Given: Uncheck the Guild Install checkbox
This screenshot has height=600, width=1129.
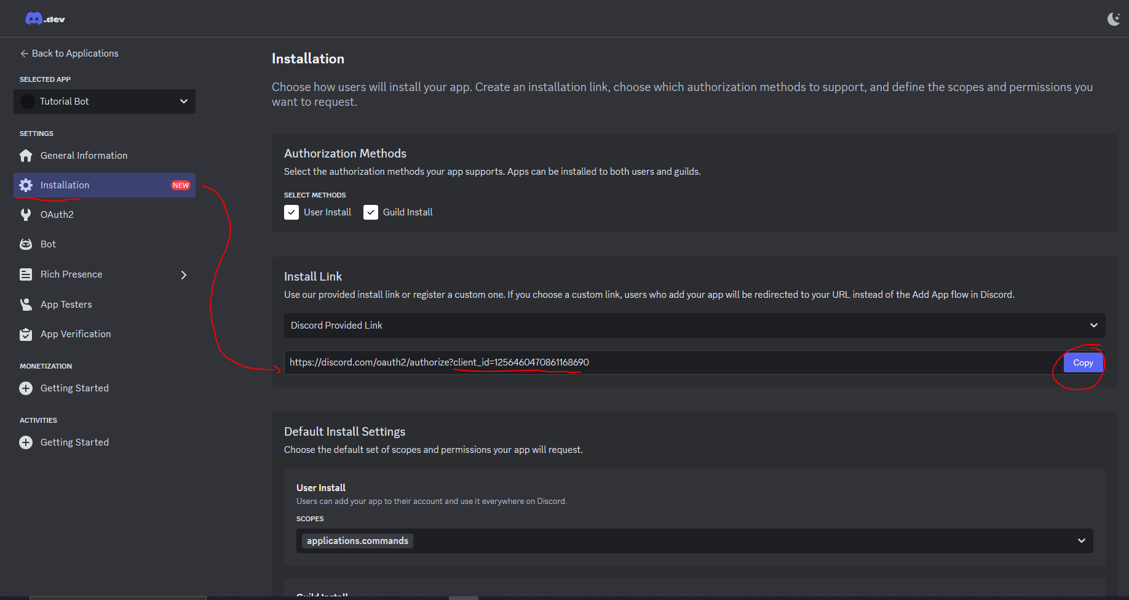Looking at the screenshot, I should 371,212.
